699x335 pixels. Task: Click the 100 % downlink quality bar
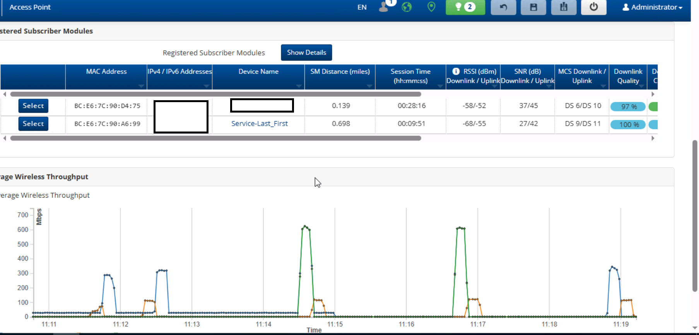point(628,125)
